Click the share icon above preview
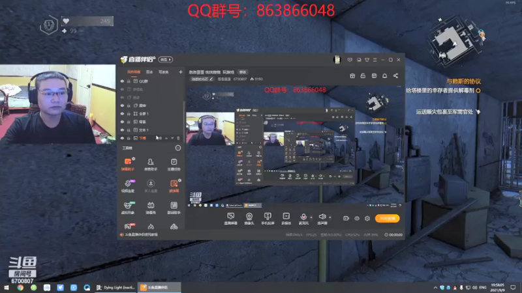 point(395,76)
